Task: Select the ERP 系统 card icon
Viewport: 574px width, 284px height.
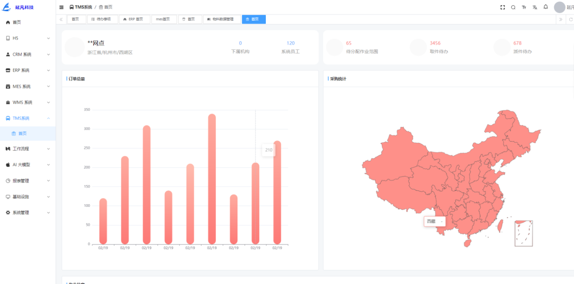Action: click(x=8, y=70)
